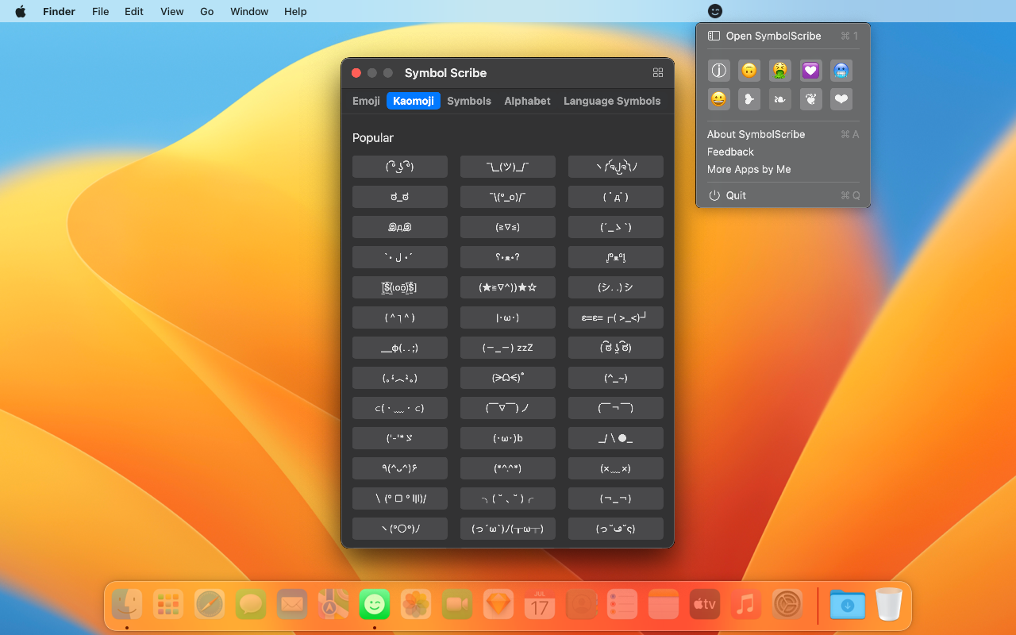Click the ε=ε=┌( >_<)┘ running kaomoji
1016x635 pixels.
click(x=616, y=317)
